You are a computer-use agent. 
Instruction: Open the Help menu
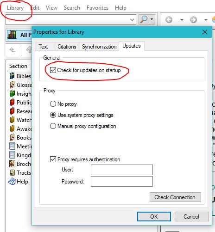(120, 8)
